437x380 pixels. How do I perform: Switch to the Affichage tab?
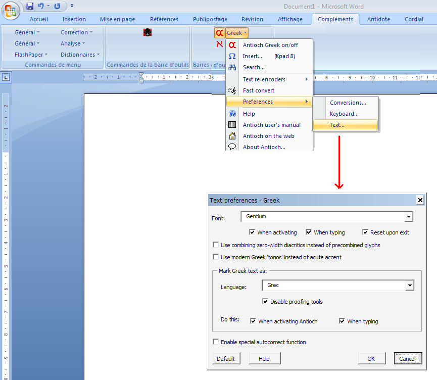click(x=290, y=19)
